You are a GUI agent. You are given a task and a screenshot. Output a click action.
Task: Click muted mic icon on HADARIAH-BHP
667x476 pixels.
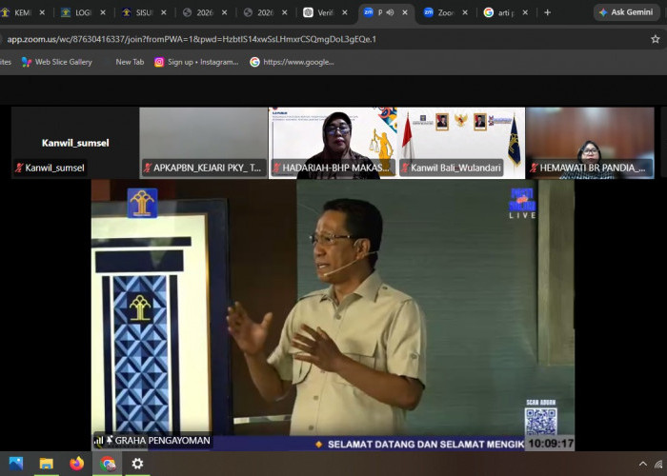(276, 168)
